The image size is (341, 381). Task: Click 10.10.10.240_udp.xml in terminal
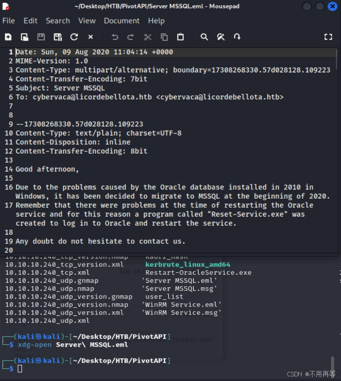[x=47, y=320]
